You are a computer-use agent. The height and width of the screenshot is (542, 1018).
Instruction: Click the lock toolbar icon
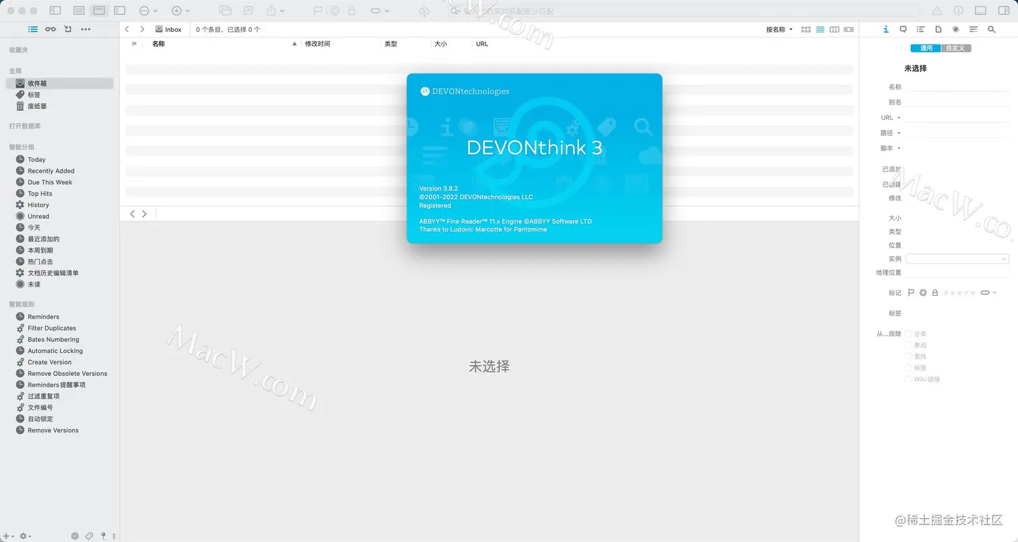(351, 11)
